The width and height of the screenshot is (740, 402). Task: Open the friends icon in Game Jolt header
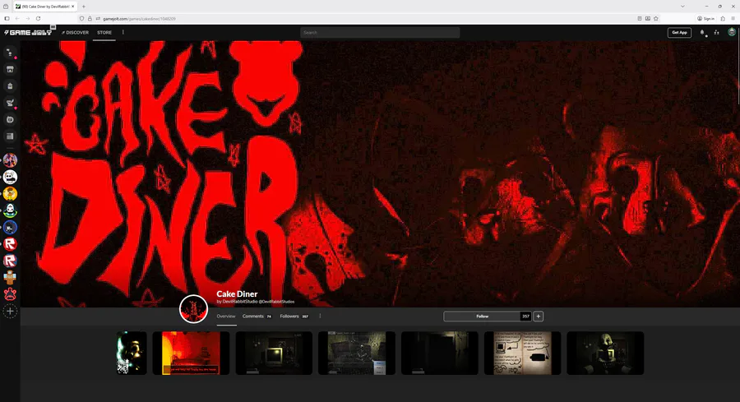coord(716,33)
